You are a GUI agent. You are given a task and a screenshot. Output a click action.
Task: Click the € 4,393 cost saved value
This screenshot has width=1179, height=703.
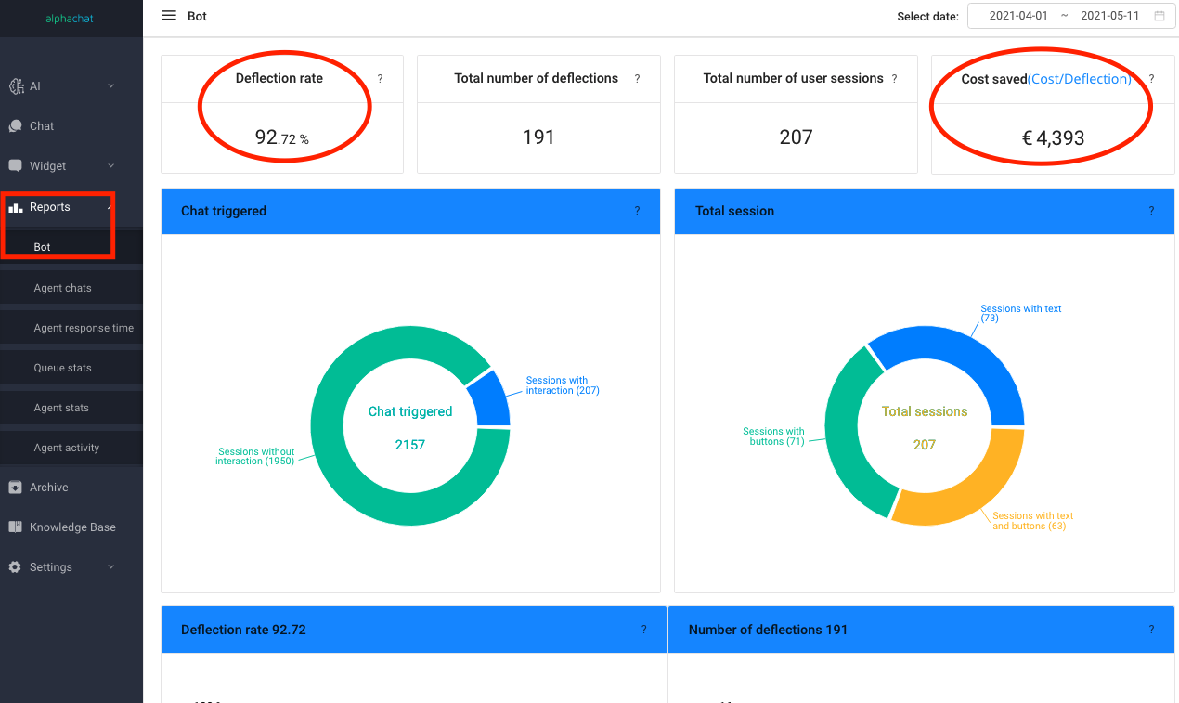pos(1053,138)
